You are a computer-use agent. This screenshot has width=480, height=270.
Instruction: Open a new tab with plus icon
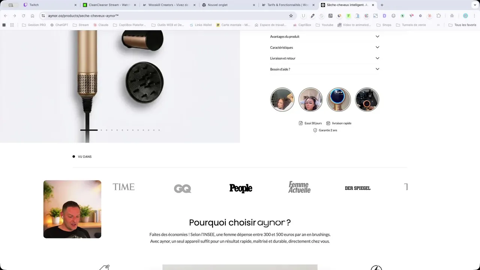click(382, 5)
